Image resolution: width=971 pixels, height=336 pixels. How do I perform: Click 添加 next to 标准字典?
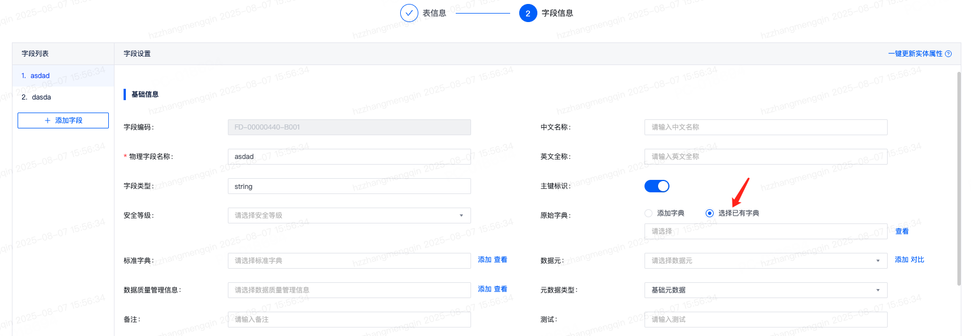(x=485, y=260)
